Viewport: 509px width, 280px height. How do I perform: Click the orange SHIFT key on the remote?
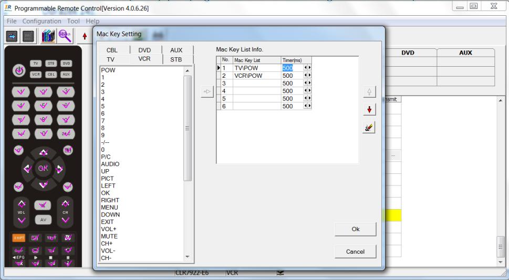pyautogui.click(x=19, y=238)
